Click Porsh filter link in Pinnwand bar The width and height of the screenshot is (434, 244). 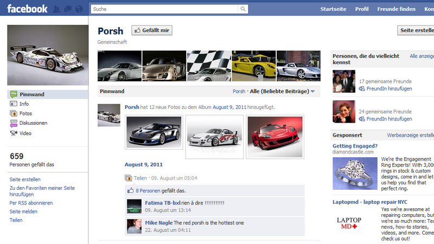239,91
